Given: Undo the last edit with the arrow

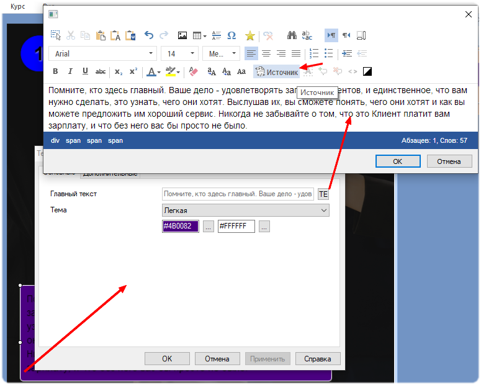Looking at the screenshot, I should click(149, 35).
